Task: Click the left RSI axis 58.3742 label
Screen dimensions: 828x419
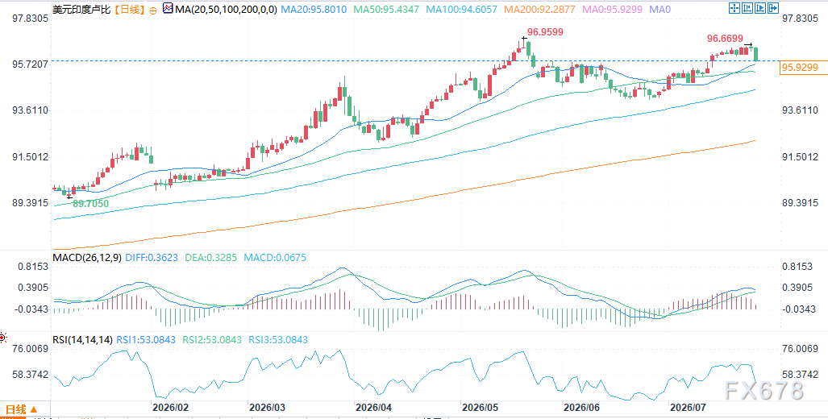Action: 30,374
